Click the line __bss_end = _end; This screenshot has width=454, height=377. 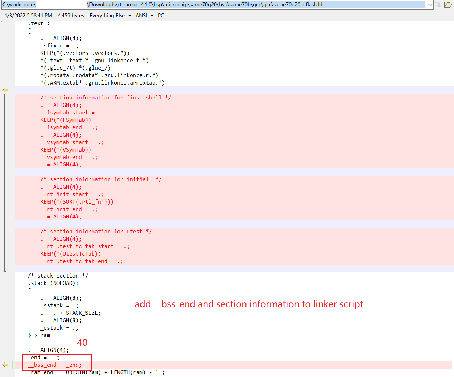(x=55, y=365)
